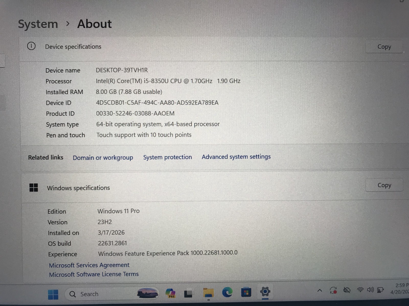Select device name DESKTOP-39TVH1R
This screenshot has width=409, height=306.
pyautogui.click(x=122, y=70)
